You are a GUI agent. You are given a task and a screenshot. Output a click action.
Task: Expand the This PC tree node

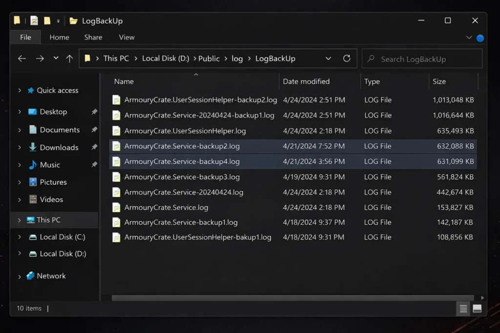[x=20, y=219]
